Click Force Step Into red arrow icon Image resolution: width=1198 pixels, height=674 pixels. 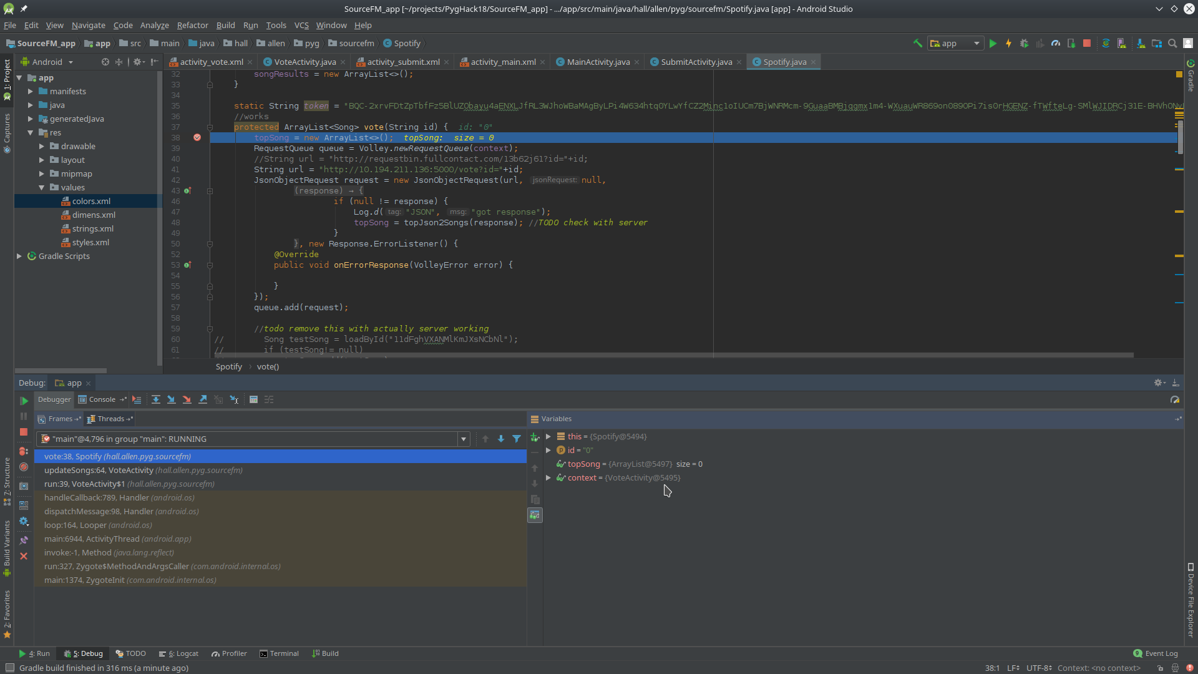tap(187, 400)
